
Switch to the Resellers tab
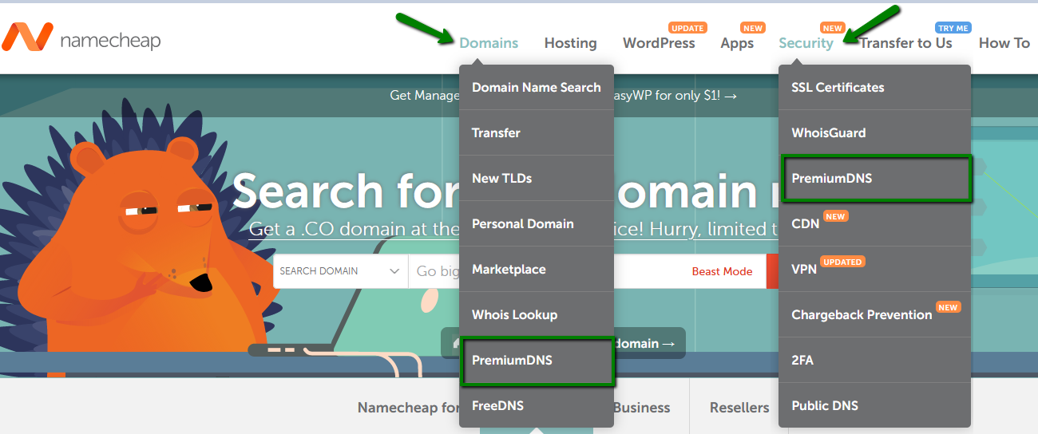[x=739, y=408]
